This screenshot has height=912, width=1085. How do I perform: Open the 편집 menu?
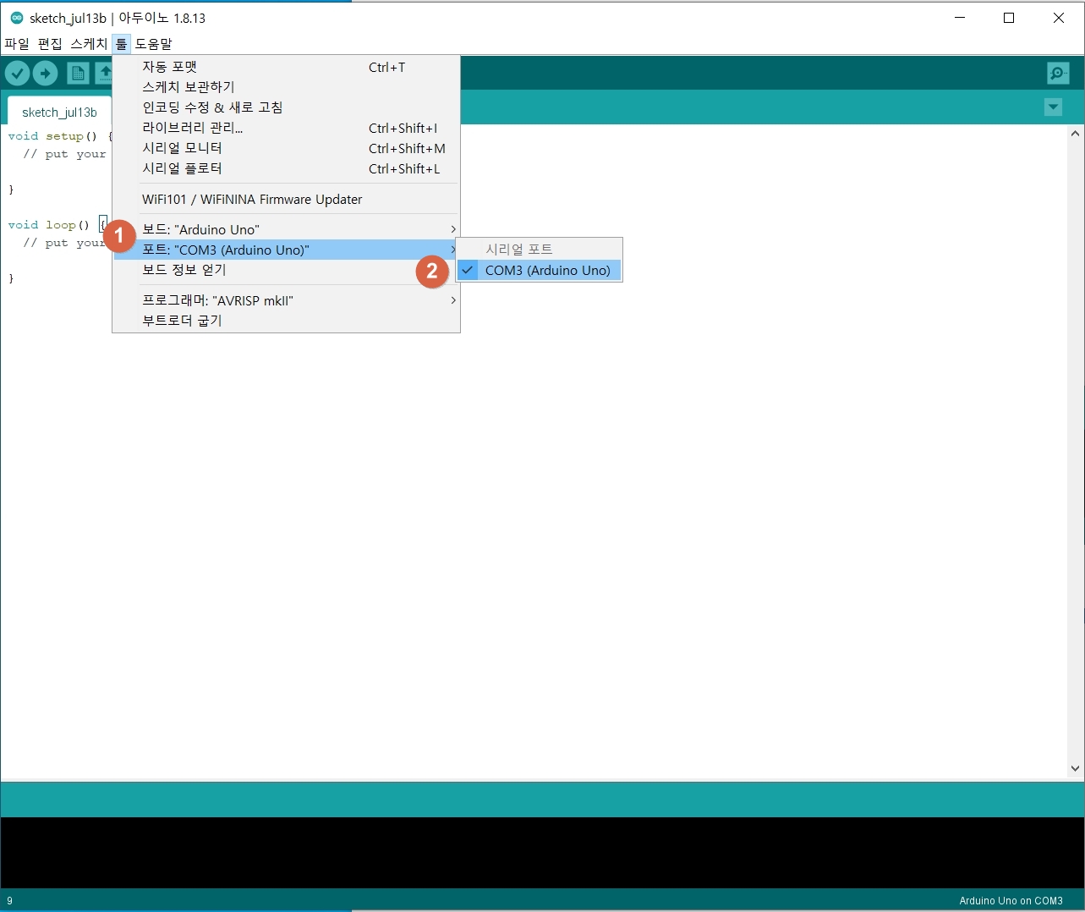50,44
